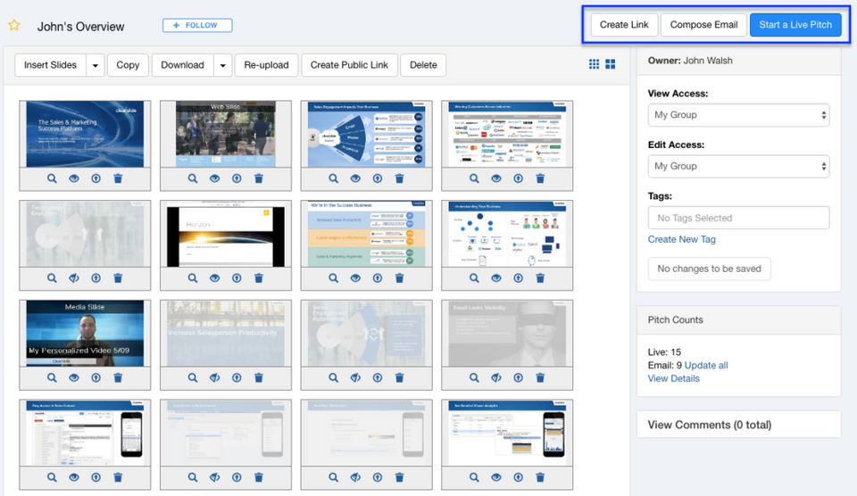Viewport: 857px width, 496px height.
Task: Click the upload arrow icon under Media Slide
Action: 96,378
